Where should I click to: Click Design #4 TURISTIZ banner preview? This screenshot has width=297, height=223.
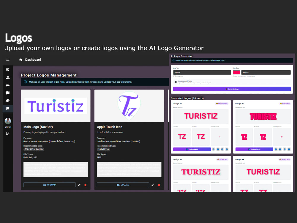click(x=263, y=172)
